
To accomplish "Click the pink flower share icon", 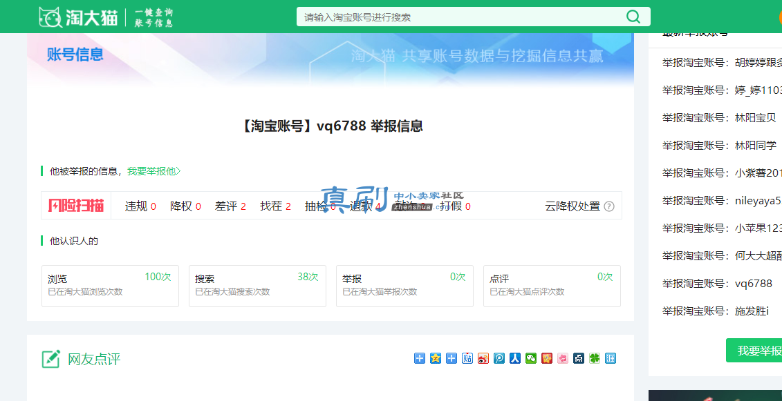I will point(563,358).
